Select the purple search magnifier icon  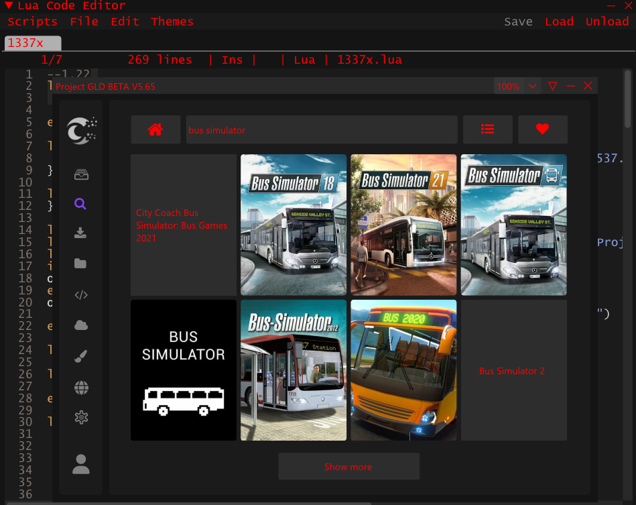coord(80,204)
